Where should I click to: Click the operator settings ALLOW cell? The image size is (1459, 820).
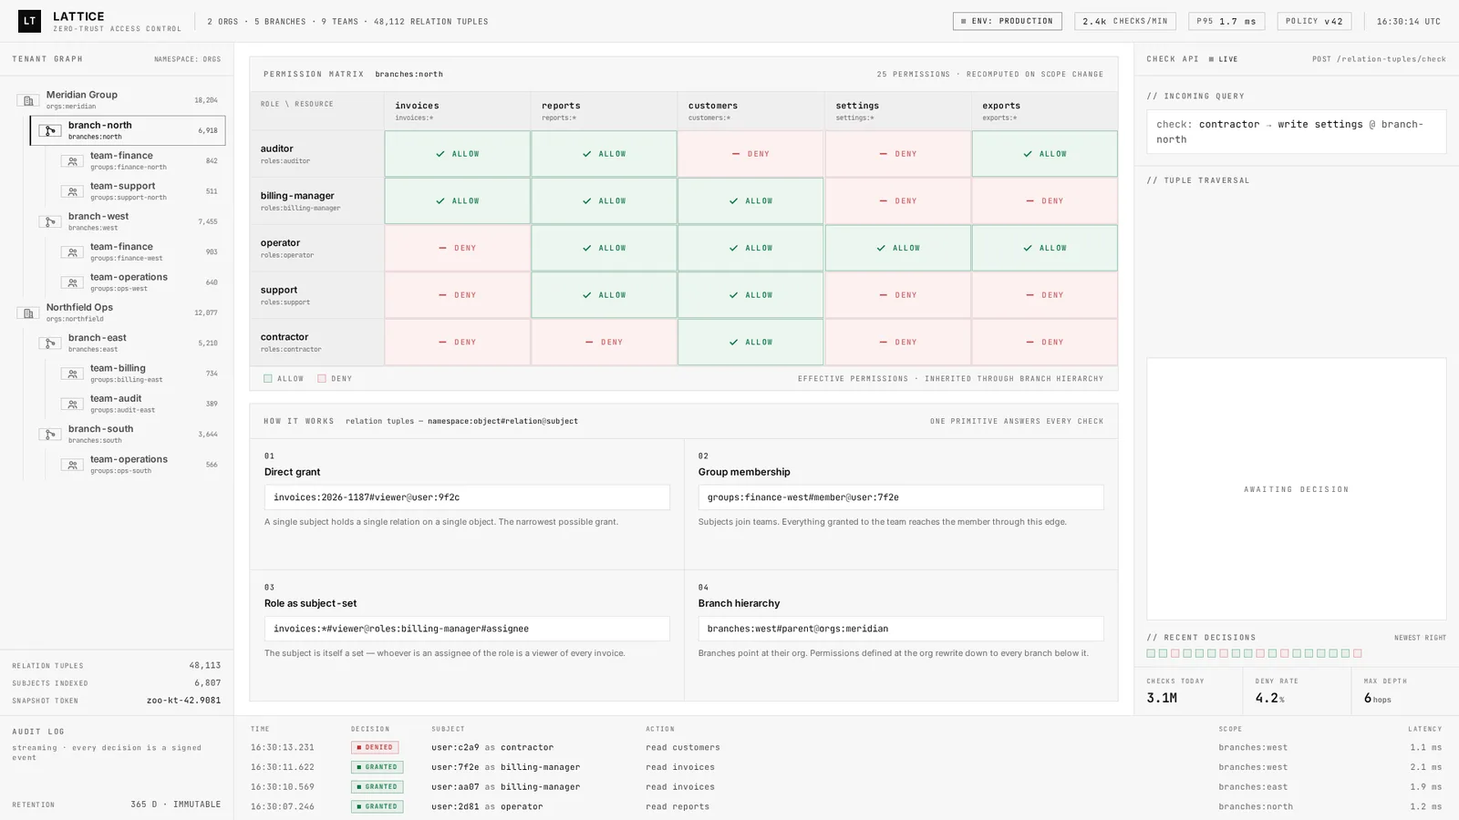coord(898,248)
